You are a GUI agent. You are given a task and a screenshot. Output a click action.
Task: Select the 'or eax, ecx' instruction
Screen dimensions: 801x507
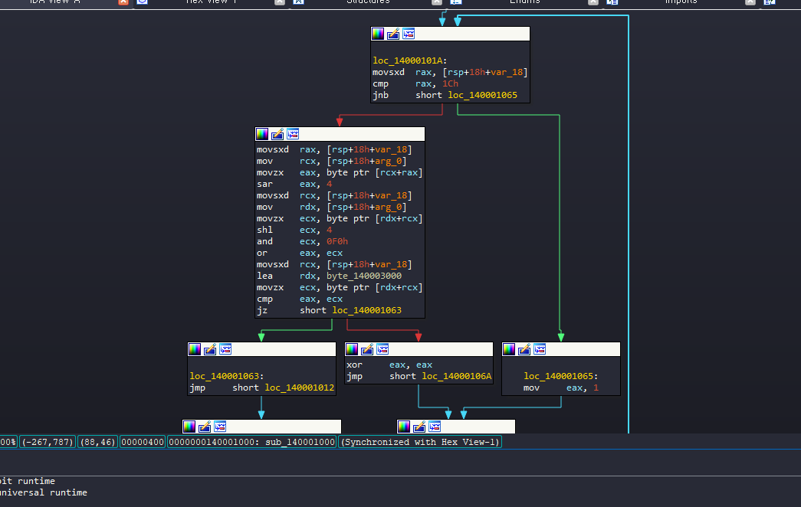300,253
